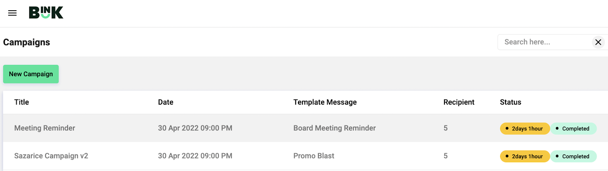Click the Template Message column header
The image size is (608, 171).
pyautogui.click(x=325, y=102)
